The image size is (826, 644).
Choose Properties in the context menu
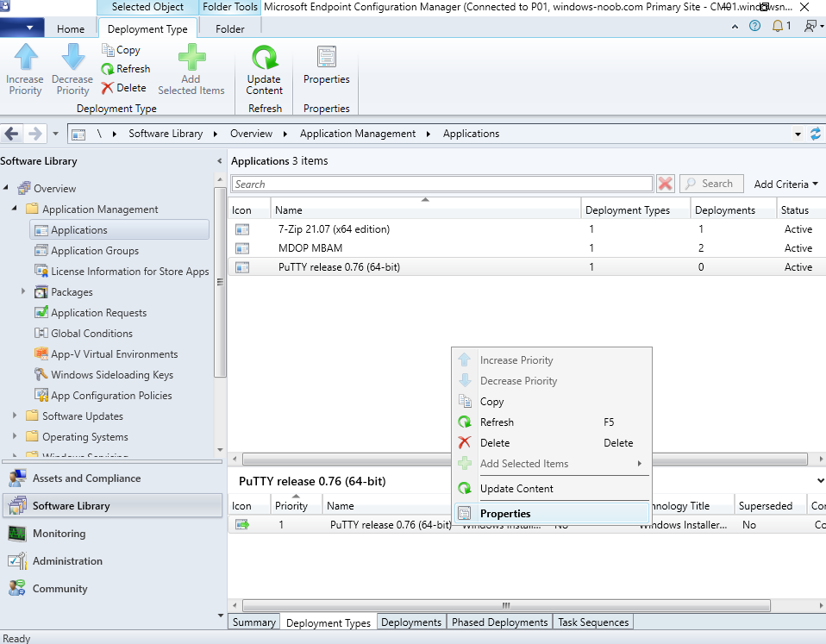[552, 514]
